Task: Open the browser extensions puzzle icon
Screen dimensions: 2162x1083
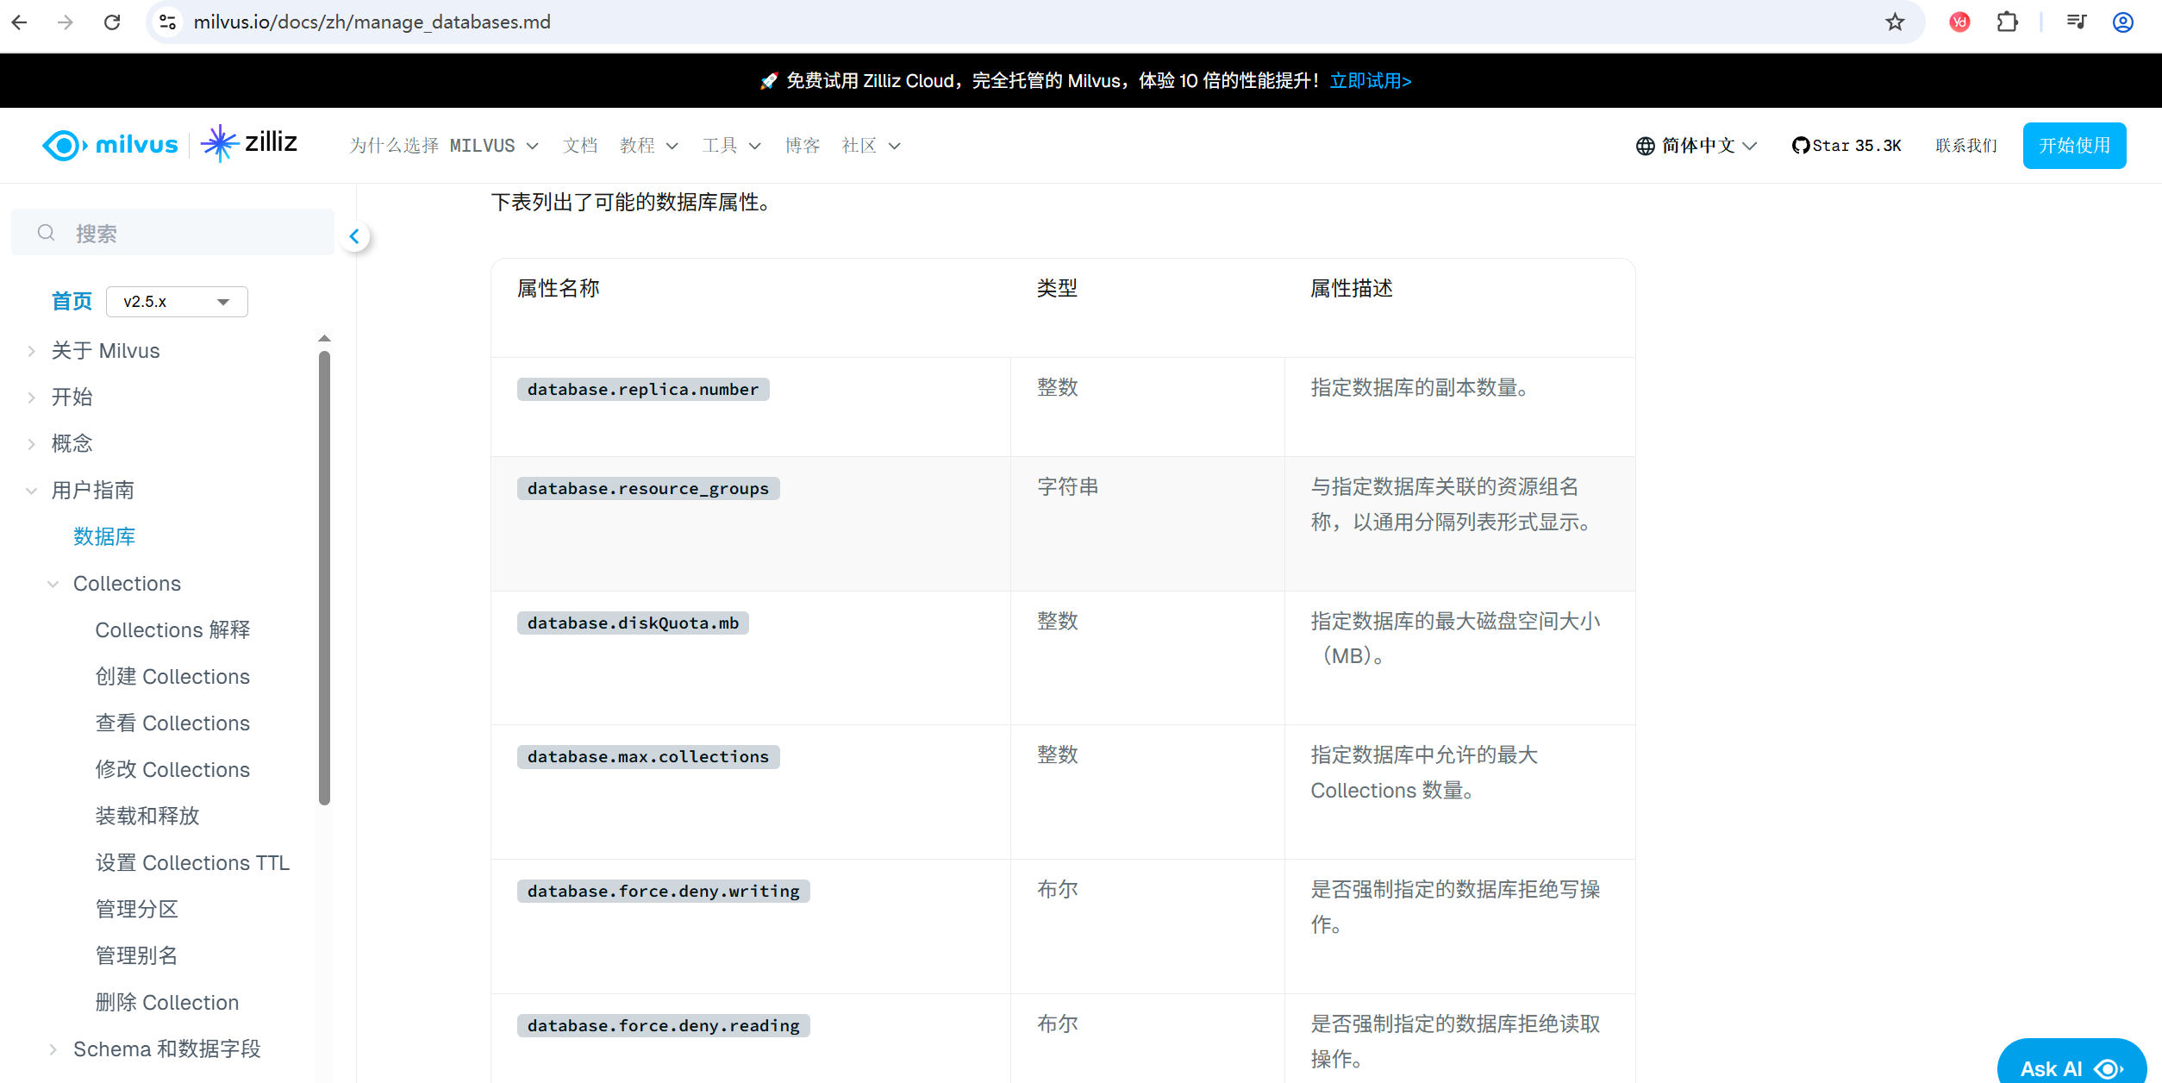Action: pyautogui.click(x=2007, y=22)
